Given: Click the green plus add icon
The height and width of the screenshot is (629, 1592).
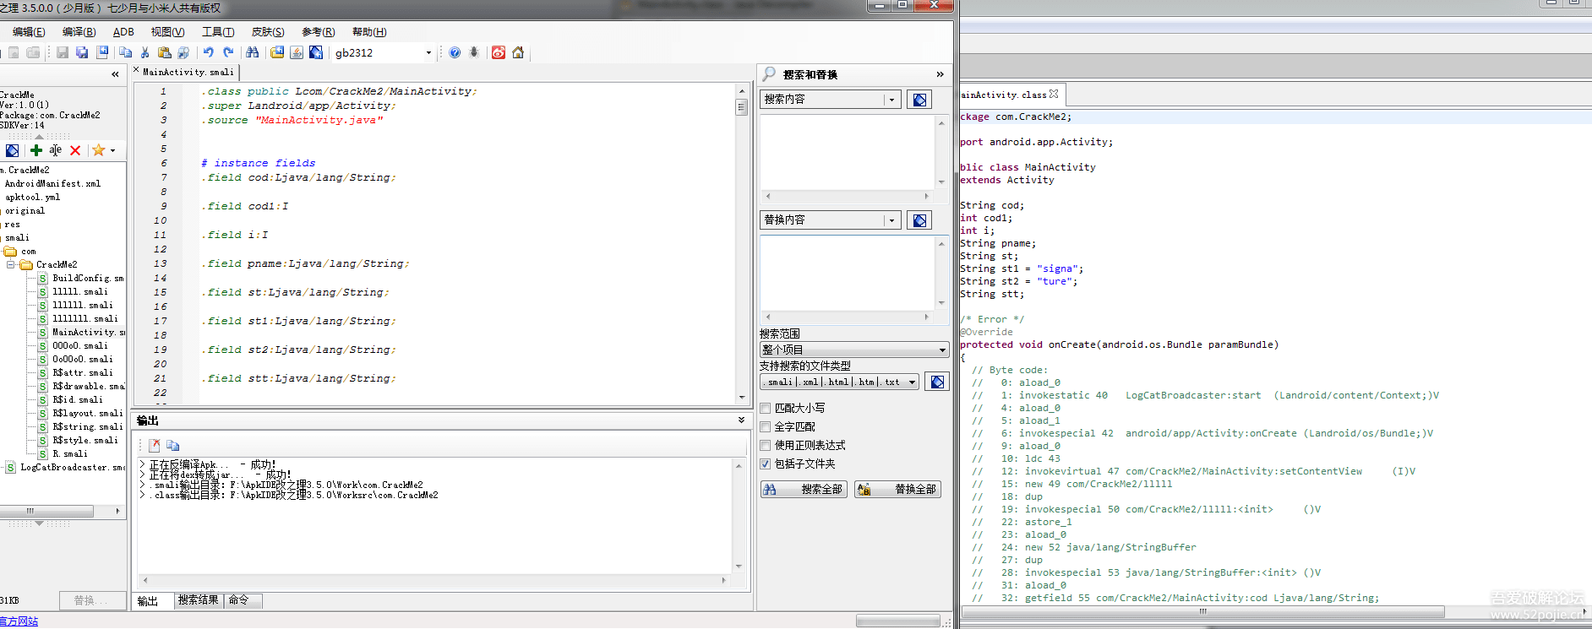Looking at the screenshot, I should pos(35,150).
